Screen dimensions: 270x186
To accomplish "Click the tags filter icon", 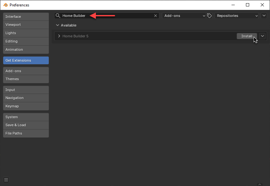I will 209,16.
